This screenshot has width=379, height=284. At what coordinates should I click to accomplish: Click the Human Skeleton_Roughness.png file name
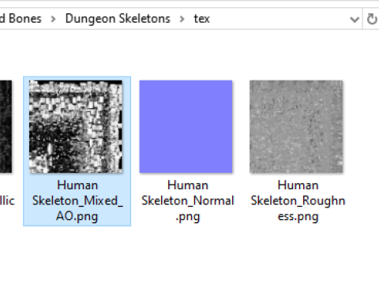298,201
